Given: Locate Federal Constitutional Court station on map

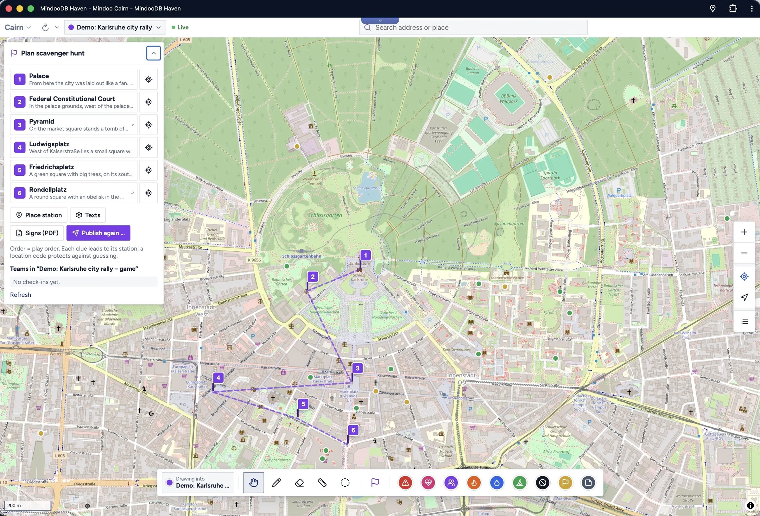Looking at the screenshot, I should 149,102.
